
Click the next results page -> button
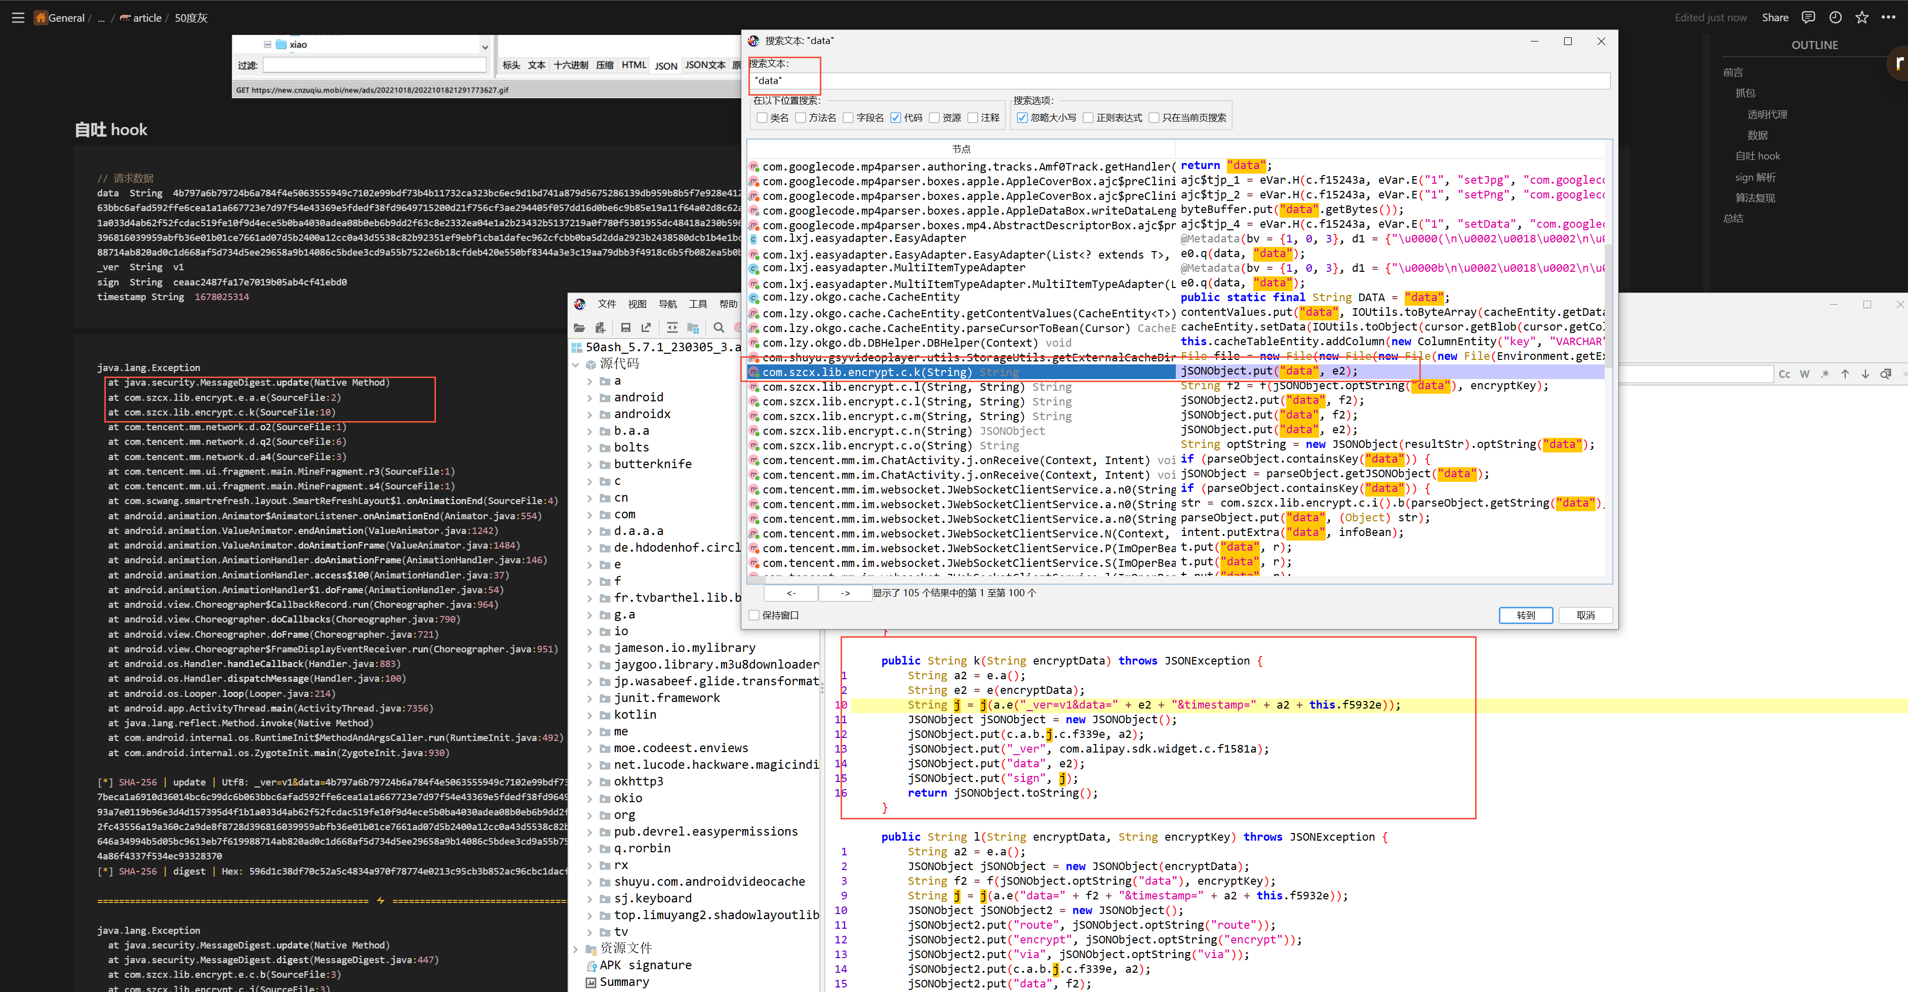tap(845, 593)
